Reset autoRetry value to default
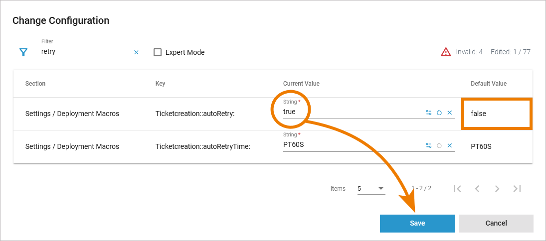546x241 pixels. 439,113
